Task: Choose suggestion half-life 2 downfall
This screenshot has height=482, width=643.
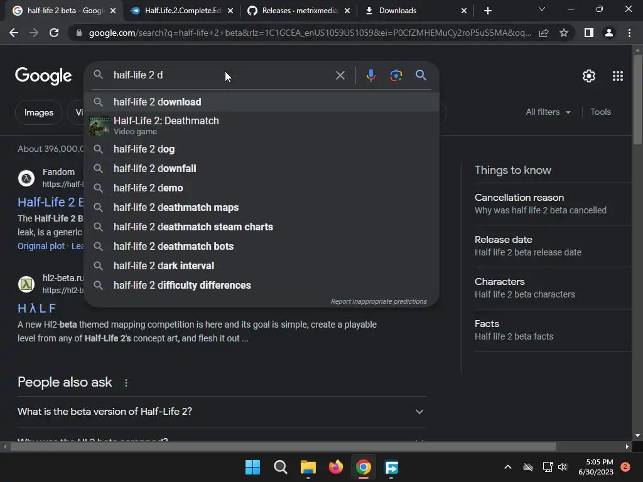Action: click(262, 168)
